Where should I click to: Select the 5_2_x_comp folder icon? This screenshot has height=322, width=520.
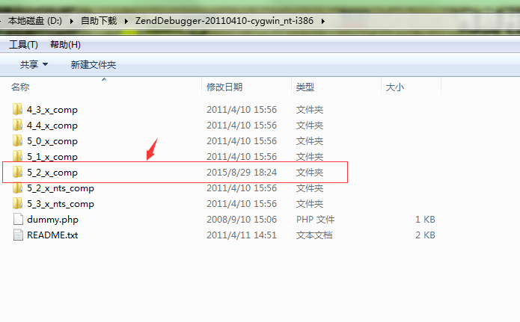[x=17, y=172]
